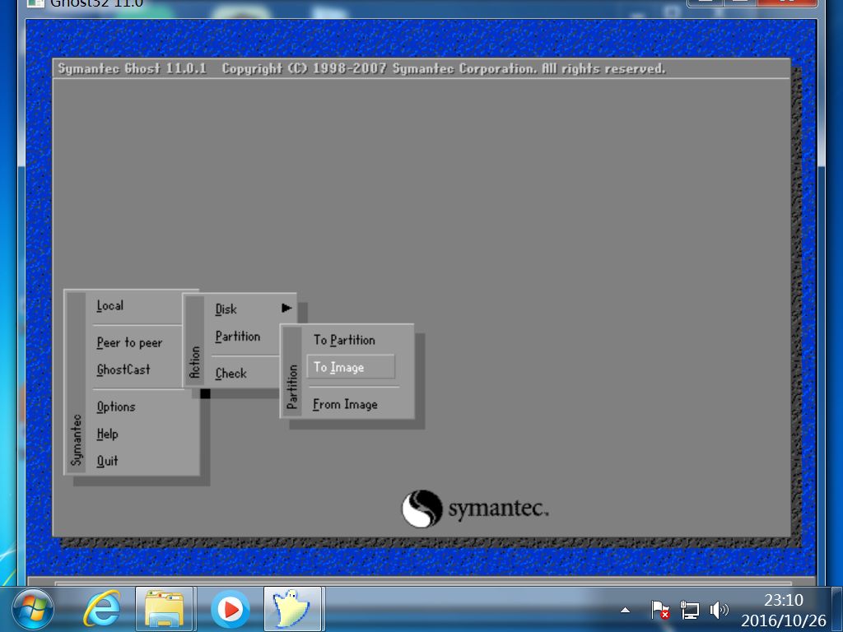Screen dimensions: 843x632
Task: Show hidden tray icons arrow
Action: click(x=625, y=610)
